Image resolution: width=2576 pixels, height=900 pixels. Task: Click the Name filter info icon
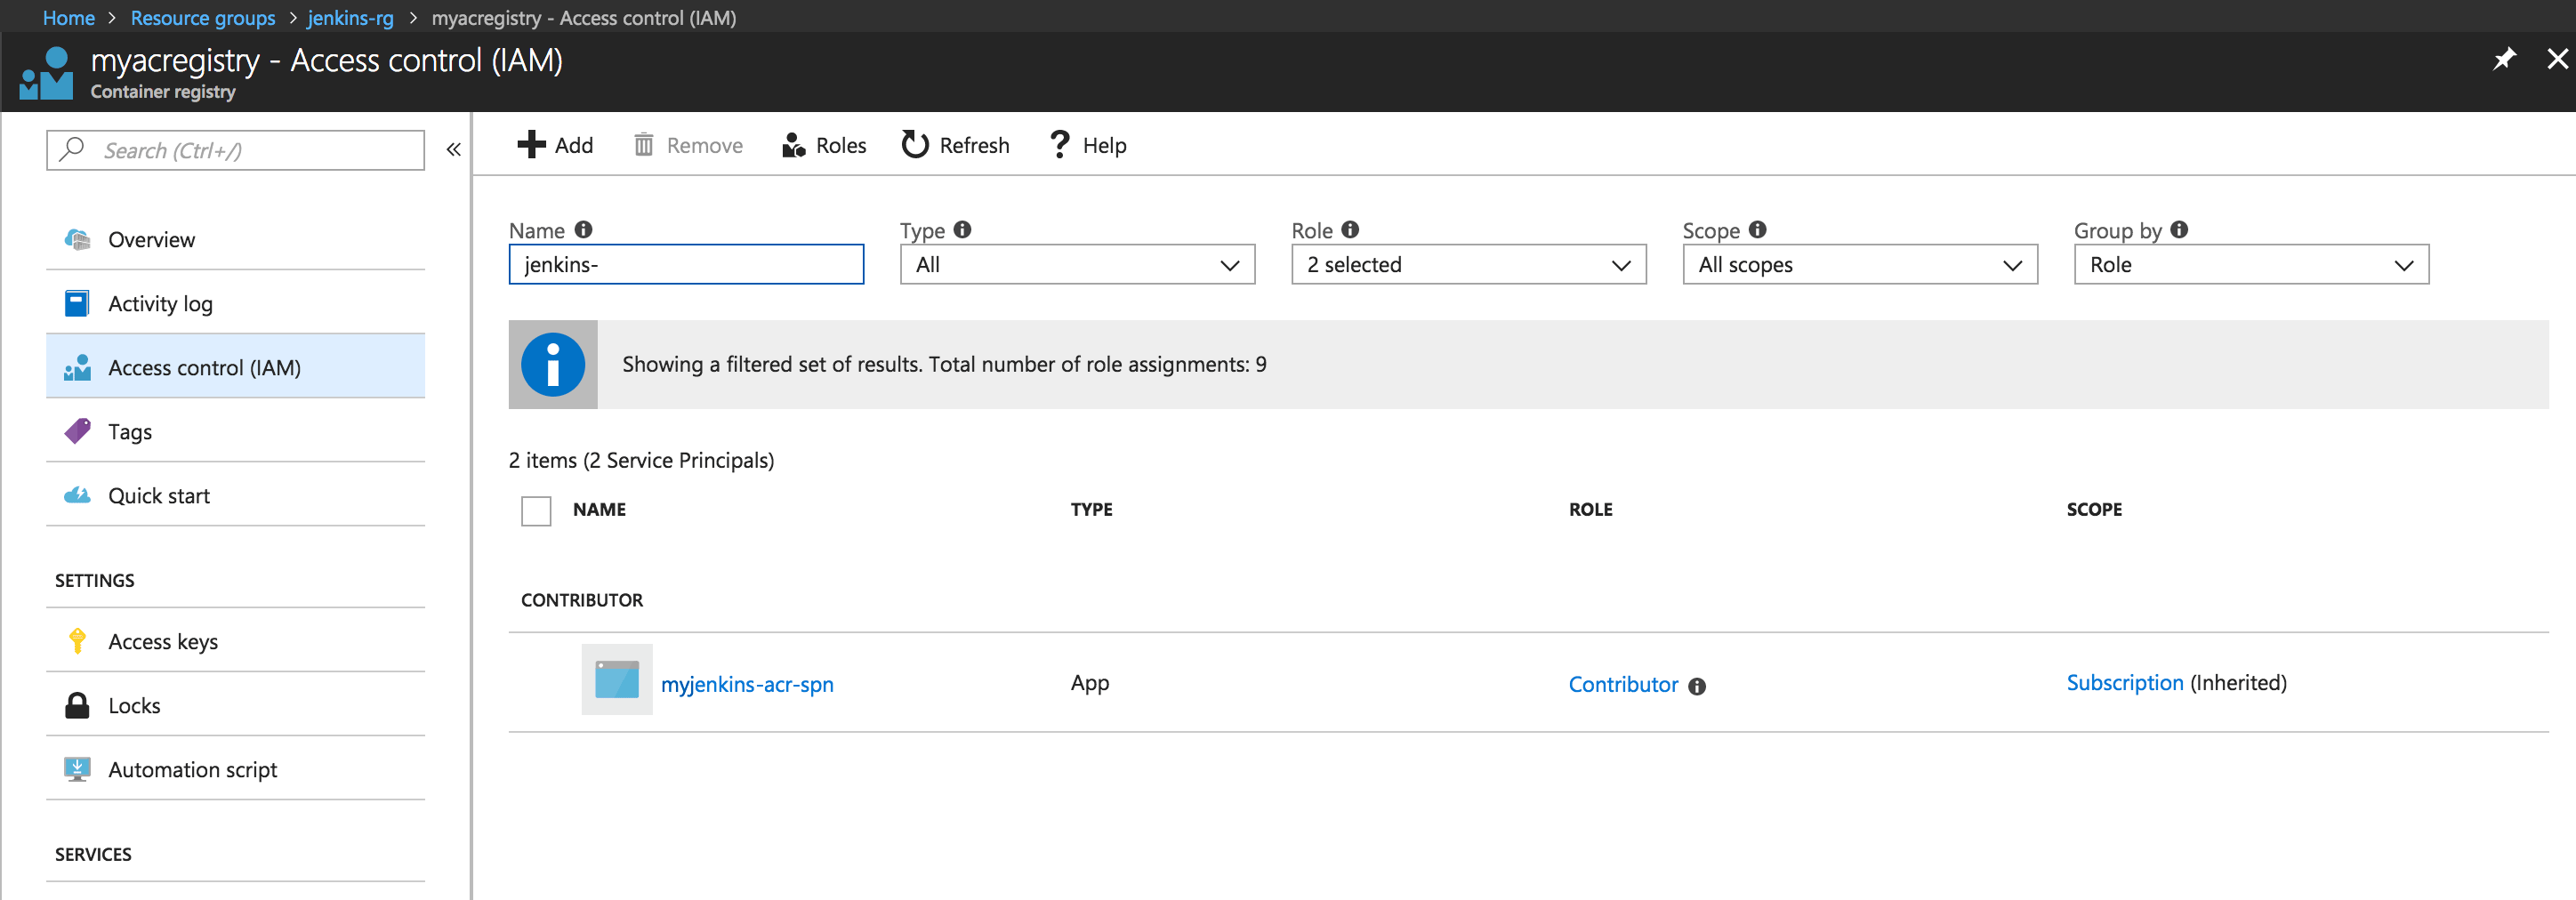coord(583,229)
